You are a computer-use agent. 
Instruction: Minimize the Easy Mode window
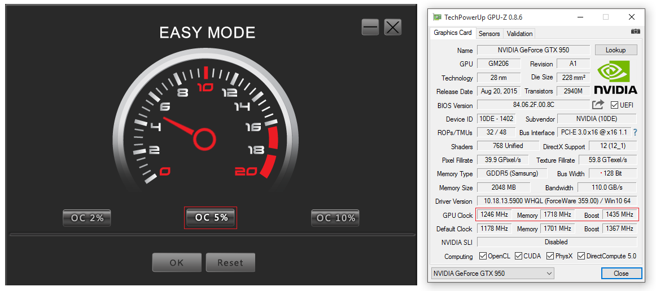pyautogui.click(x=370, y=28)
